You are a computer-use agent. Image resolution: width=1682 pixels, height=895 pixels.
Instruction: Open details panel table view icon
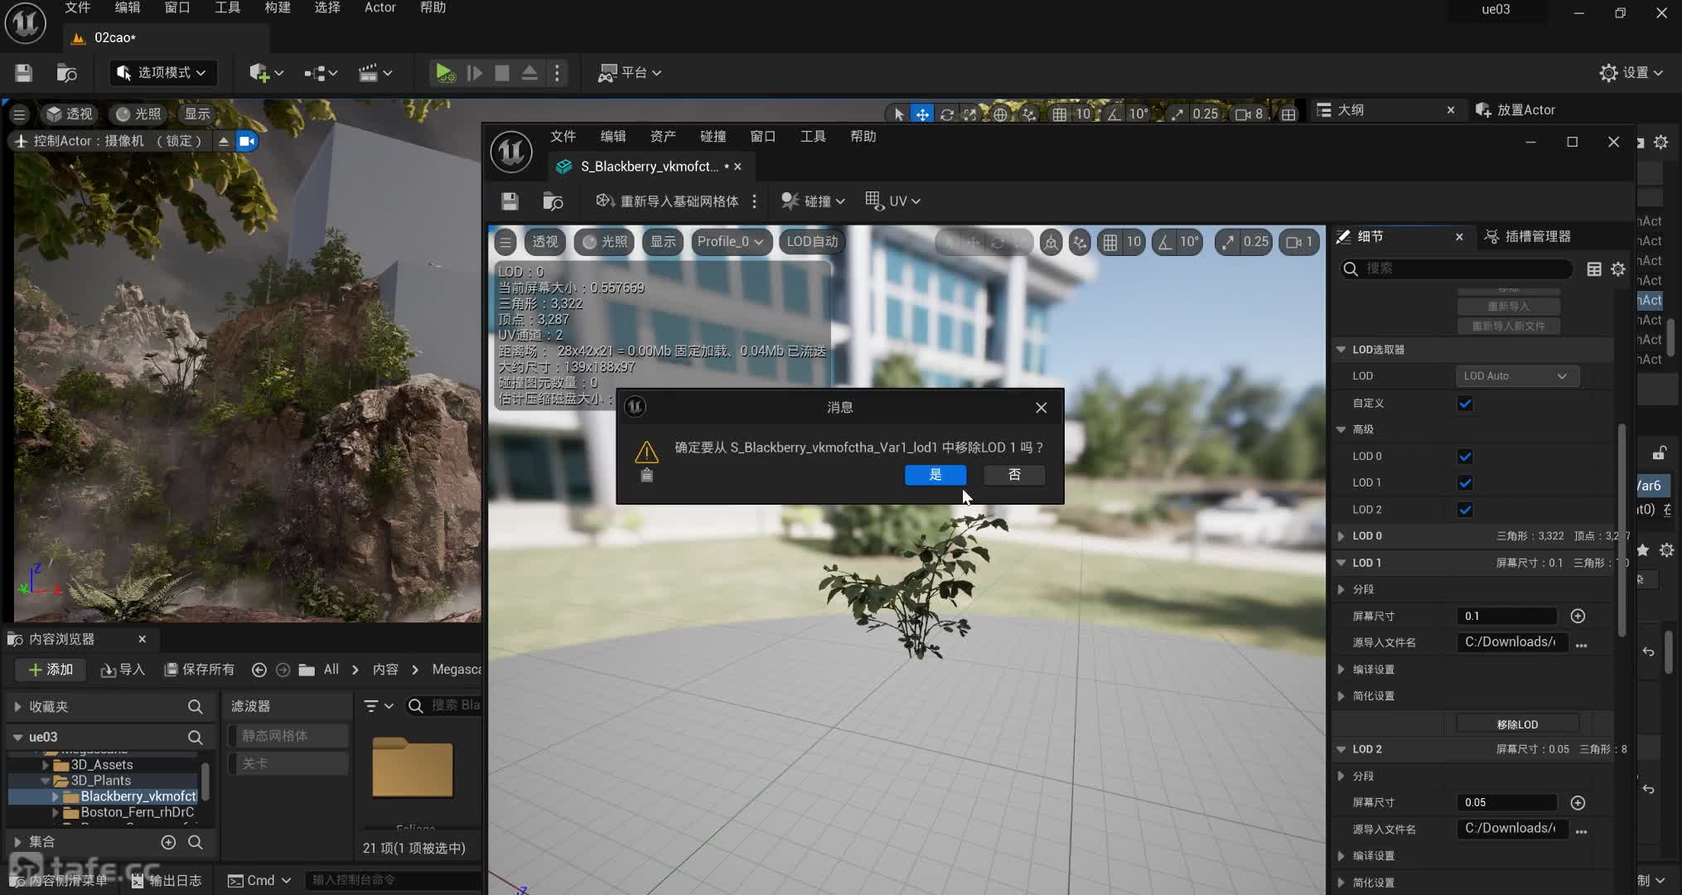1593,269
